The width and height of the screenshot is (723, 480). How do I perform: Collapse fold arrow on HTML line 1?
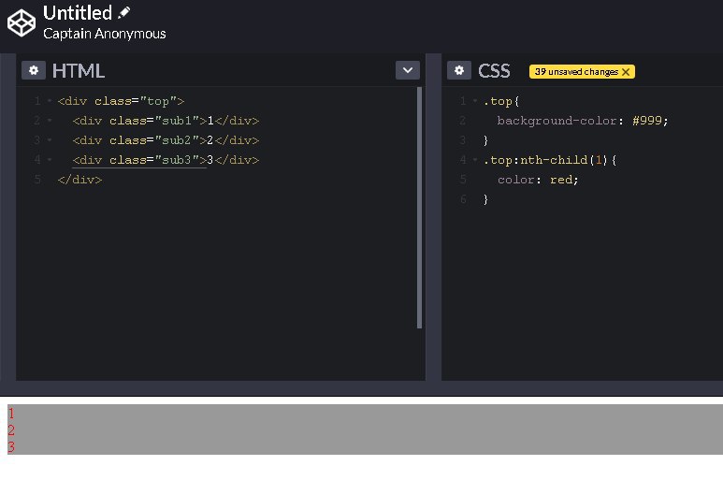tap(50, 100)
